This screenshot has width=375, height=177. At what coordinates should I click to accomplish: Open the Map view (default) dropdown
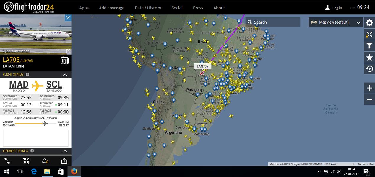coord(336,22)
